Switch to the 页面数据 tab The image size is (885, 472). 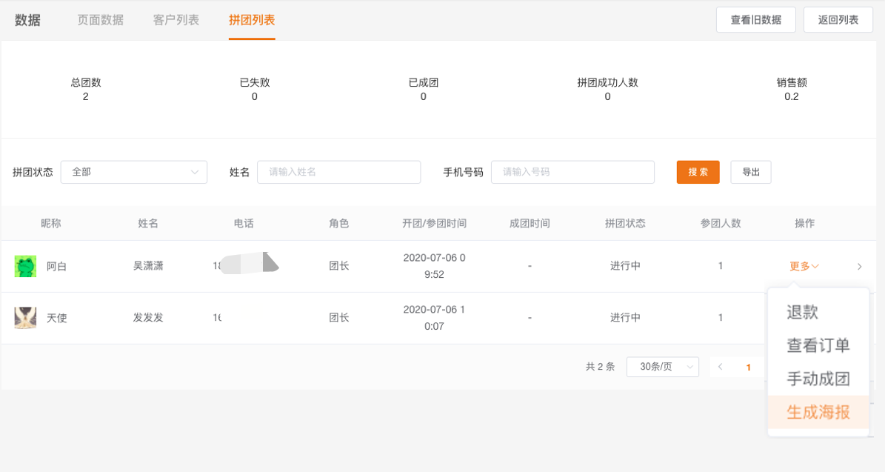[100, 20]
